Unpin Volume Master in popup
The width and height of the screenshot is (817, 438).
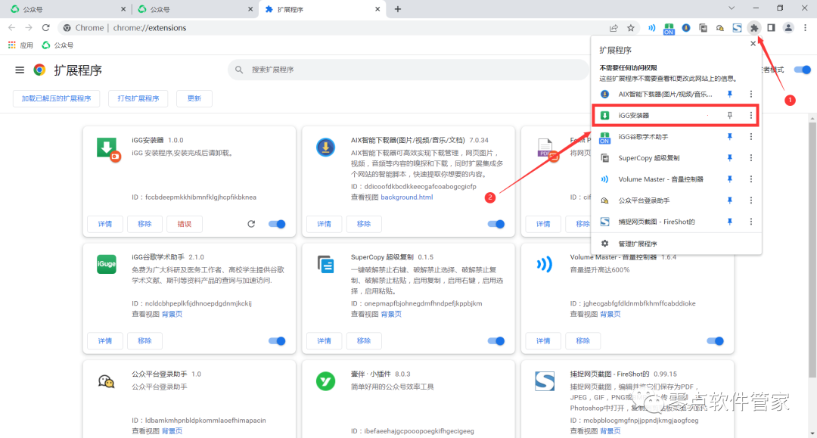click(x=730, y=179)
